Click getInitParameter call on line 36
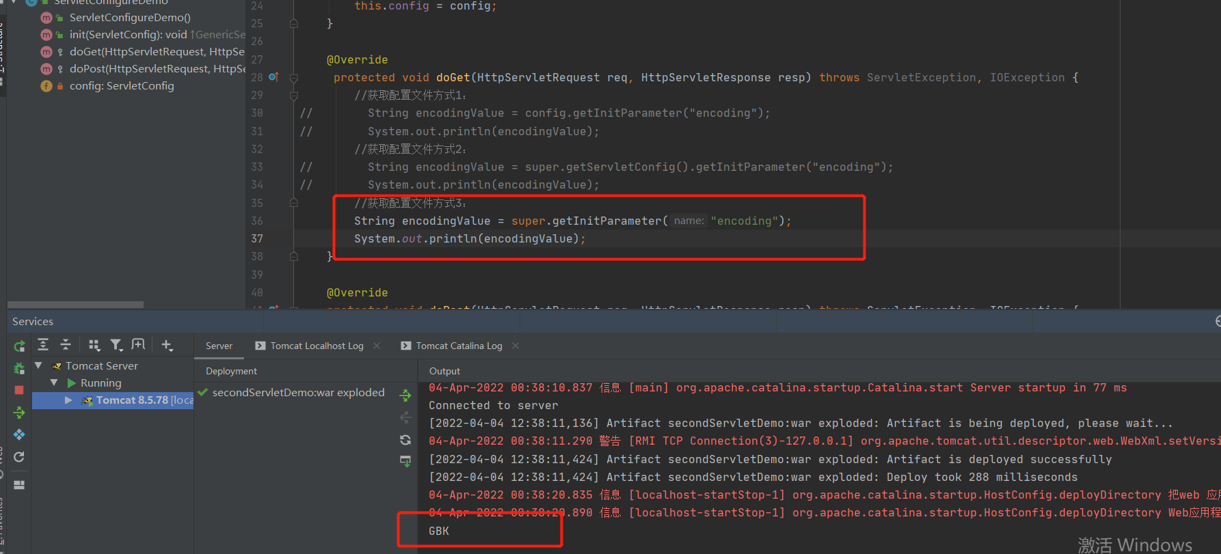This screenshot has width=1221, height=554. coord(606,221)
